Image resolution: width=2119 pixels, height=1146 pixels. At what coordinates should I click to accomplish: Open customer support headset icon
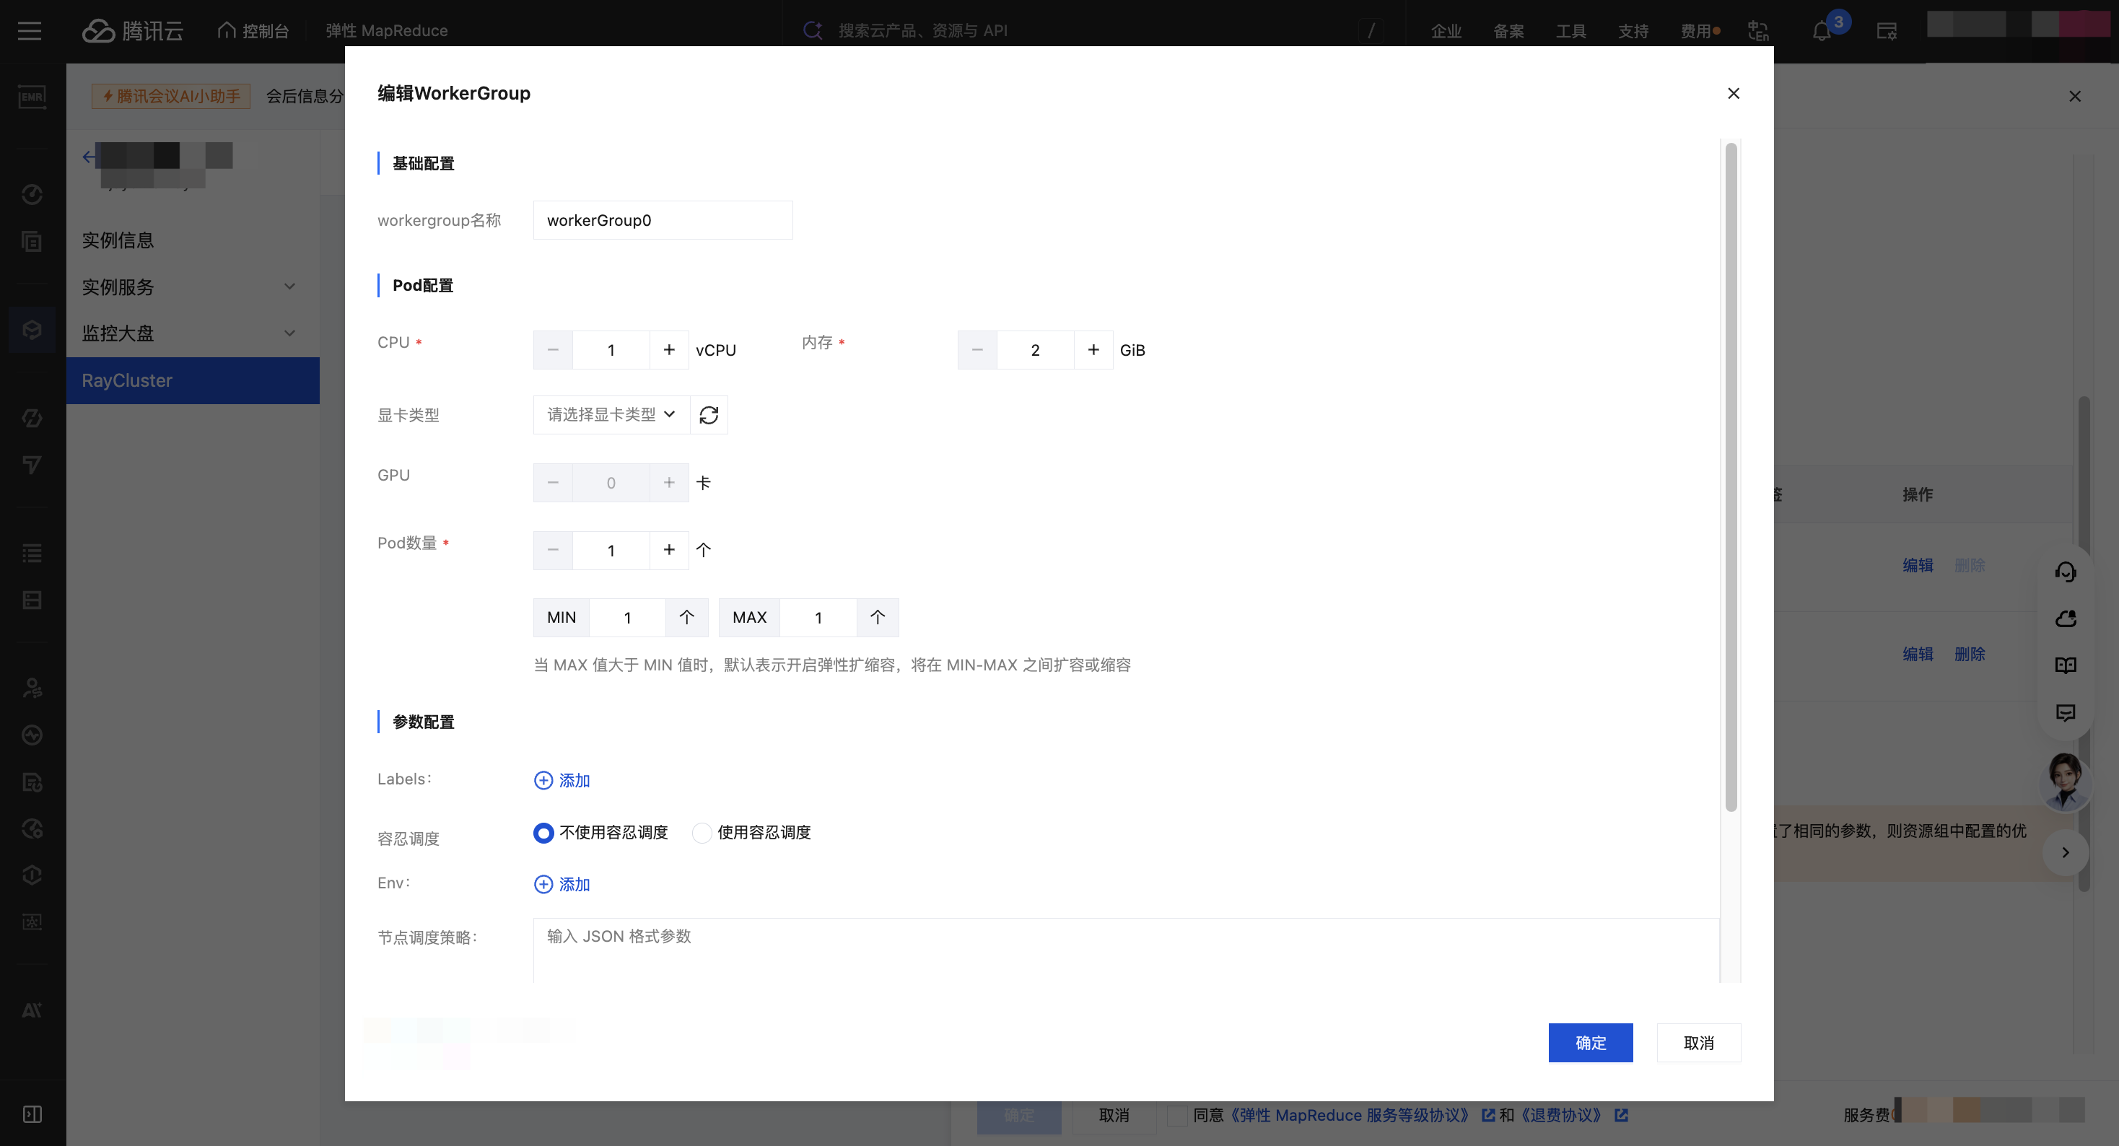point(2066,571)
